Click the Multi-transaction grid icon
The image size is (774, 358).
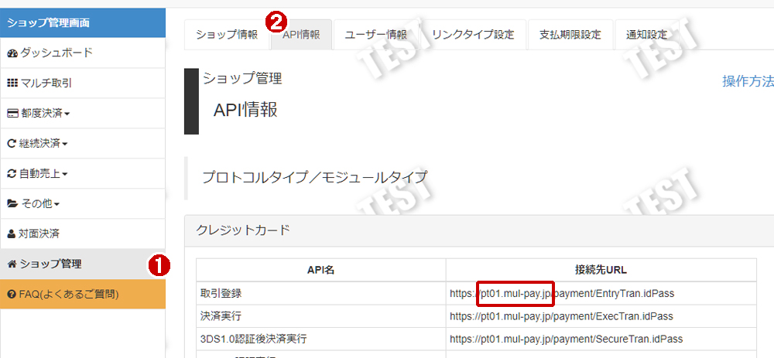tap(12, 83)
